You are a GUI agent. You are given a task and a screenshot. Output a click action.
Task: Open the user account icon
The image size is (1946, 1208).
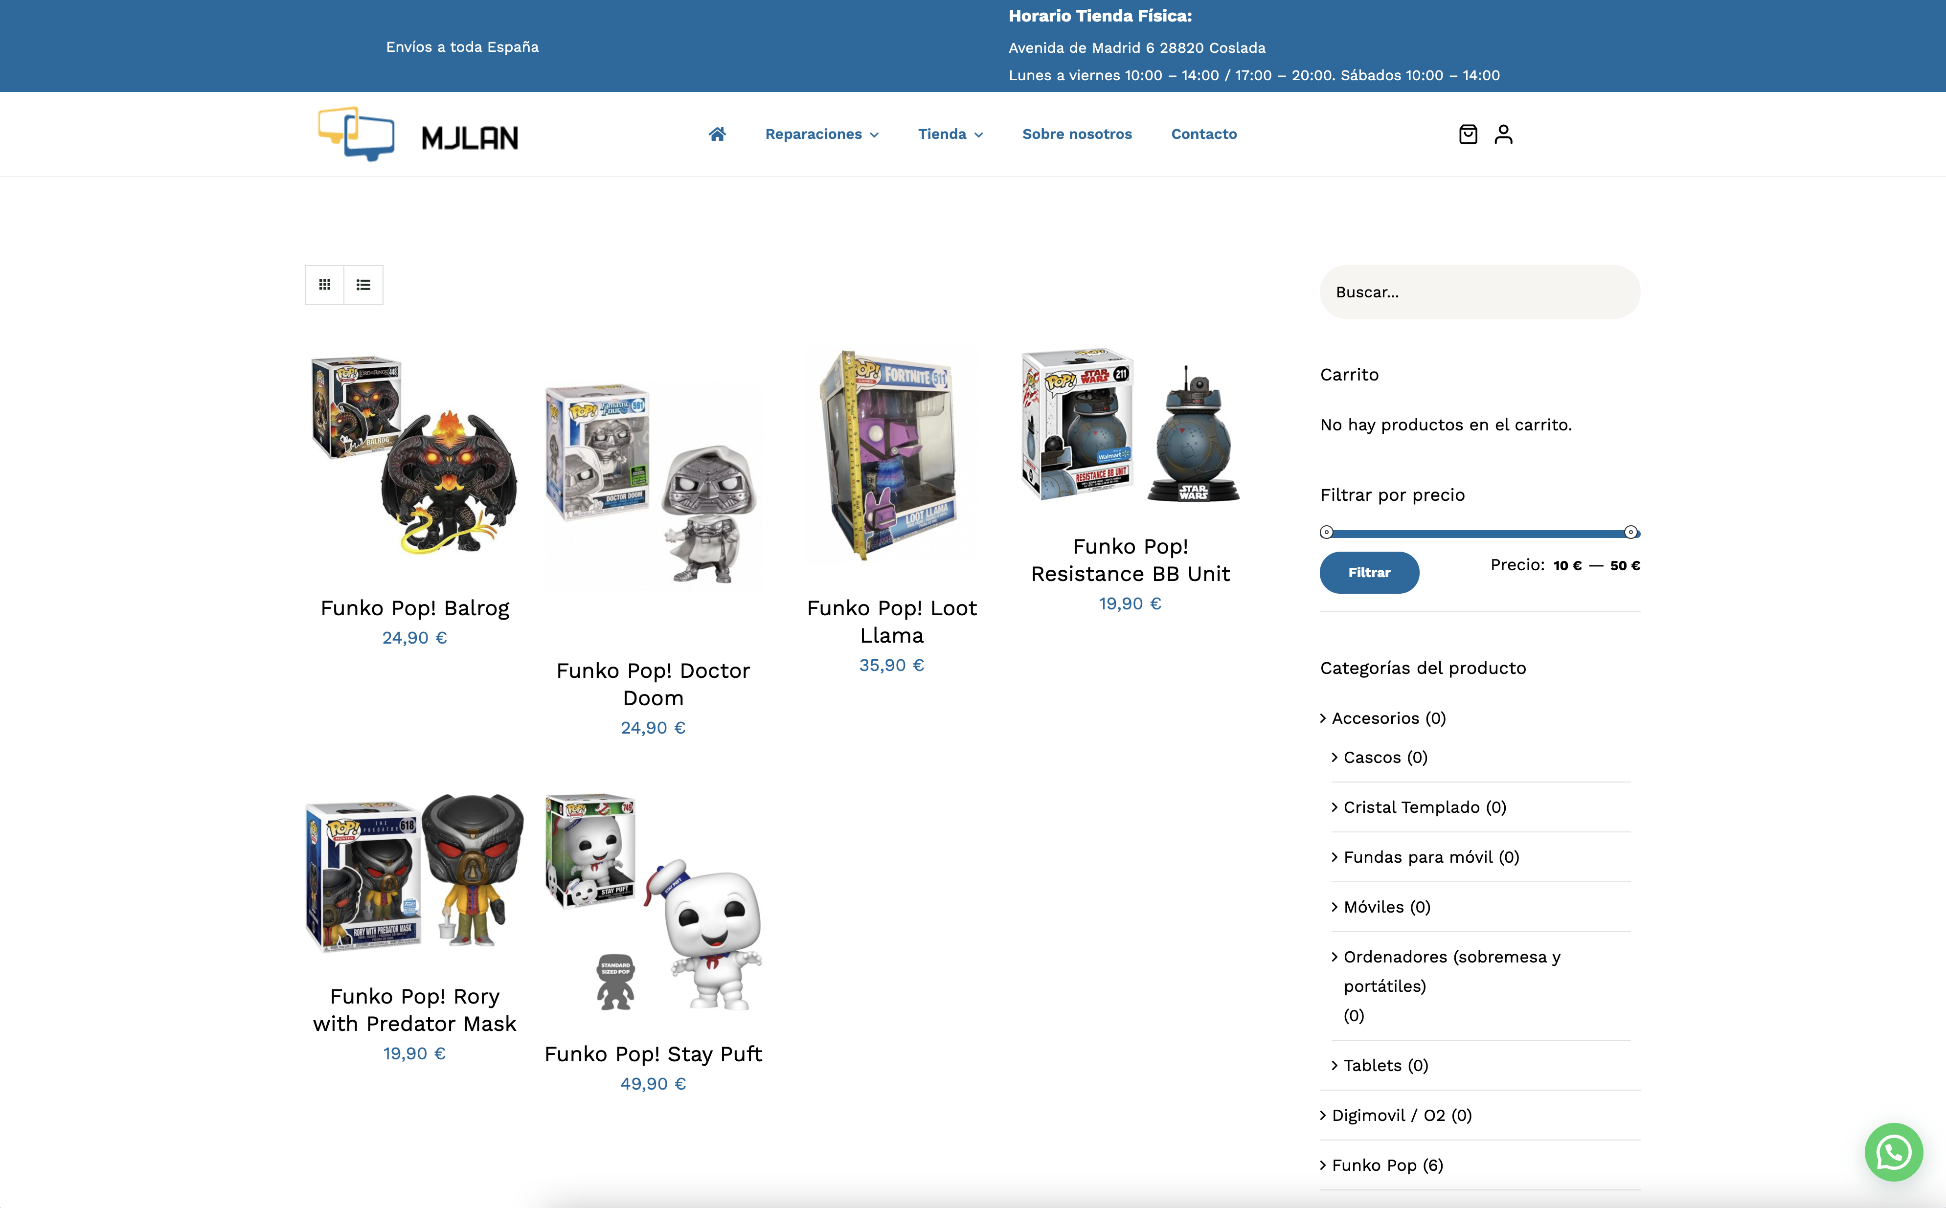(1503, 134)
